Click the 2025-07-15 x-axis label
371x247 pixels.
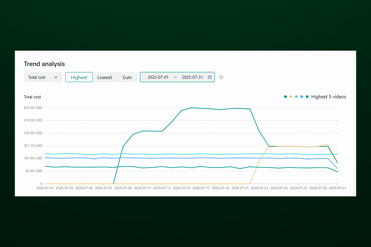(181, 187)
